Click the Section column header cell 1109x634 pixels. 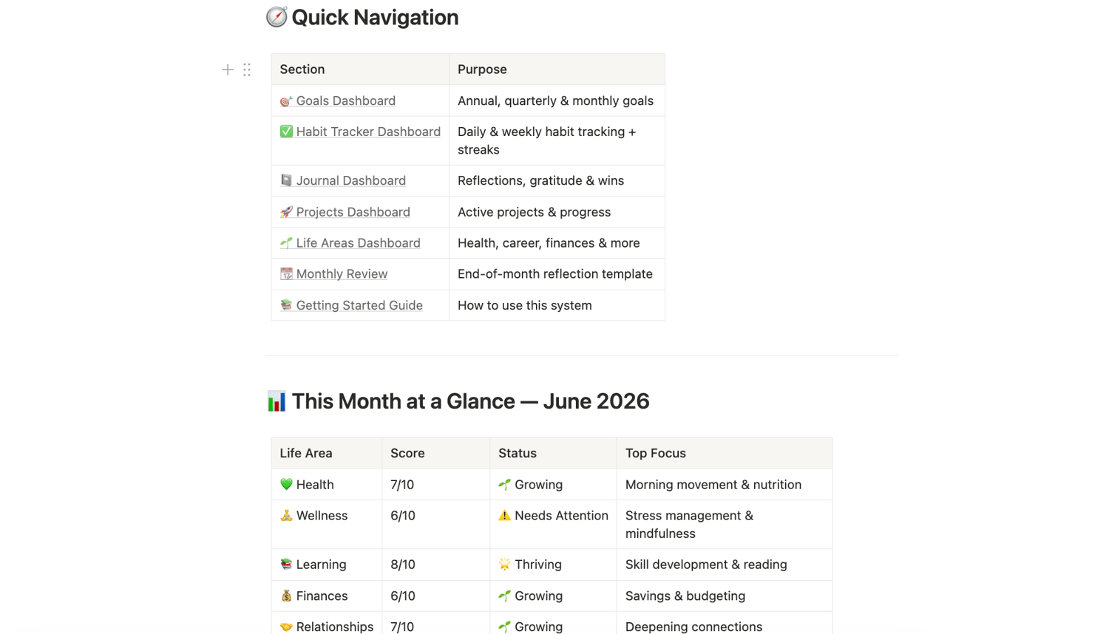point(360,69)
